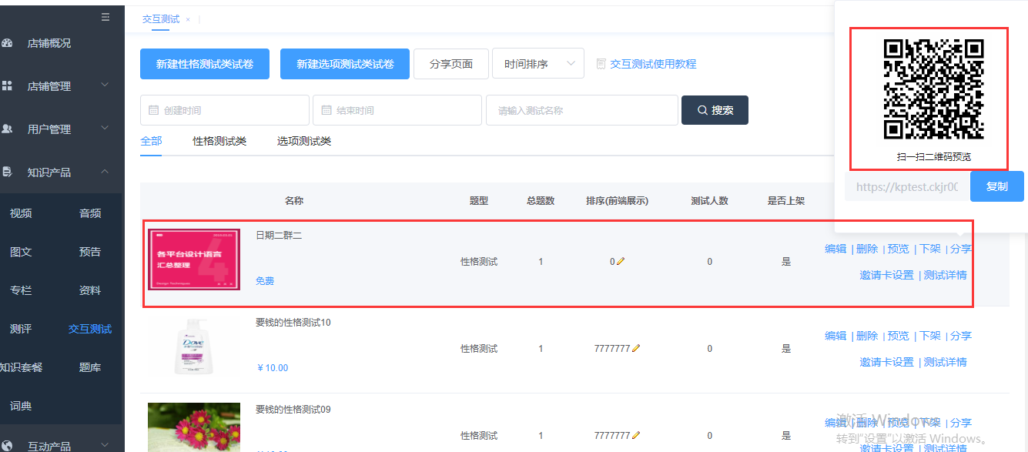Click the 请输入测试名称 search field
The width and height of the screenshot is (1028, 452).
point(581,110)
